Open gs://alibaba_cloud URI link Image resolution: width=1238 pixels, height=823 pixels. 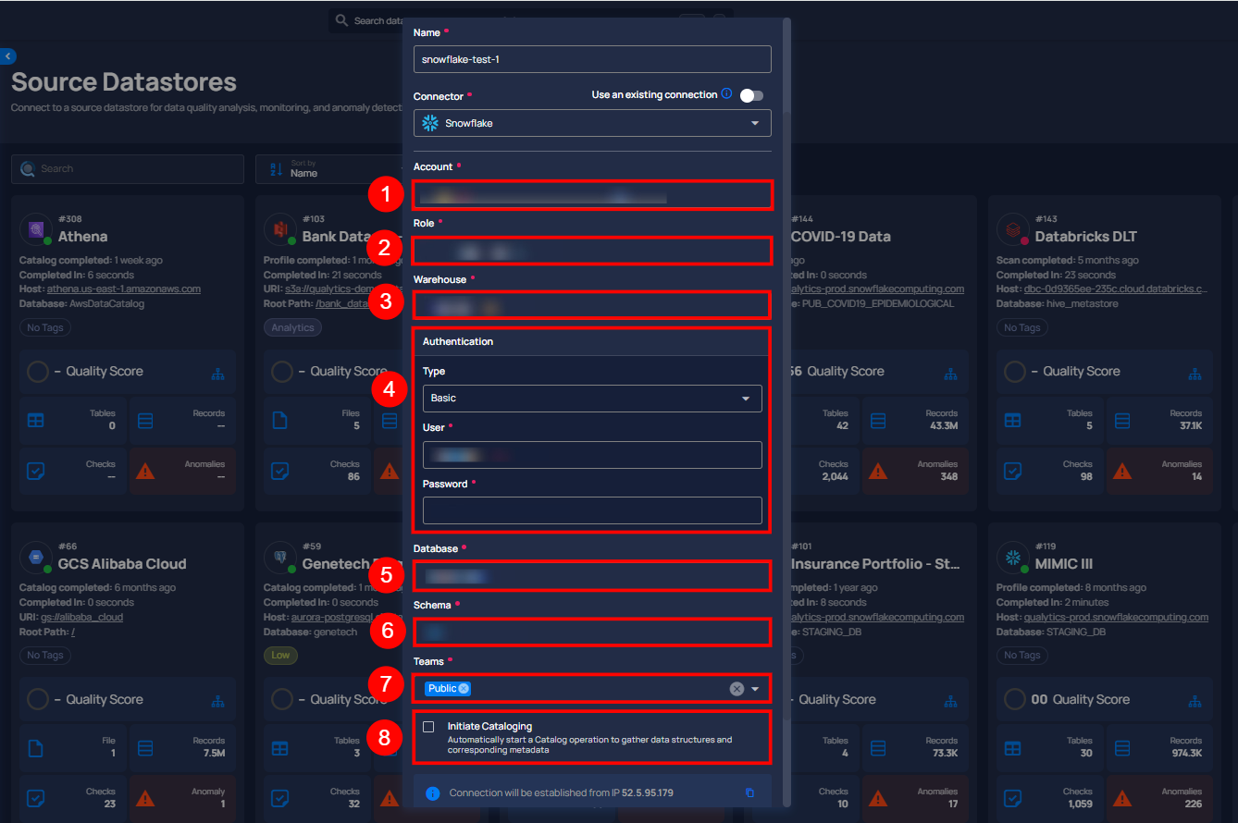pyautogui.click(x=81, y=617)
